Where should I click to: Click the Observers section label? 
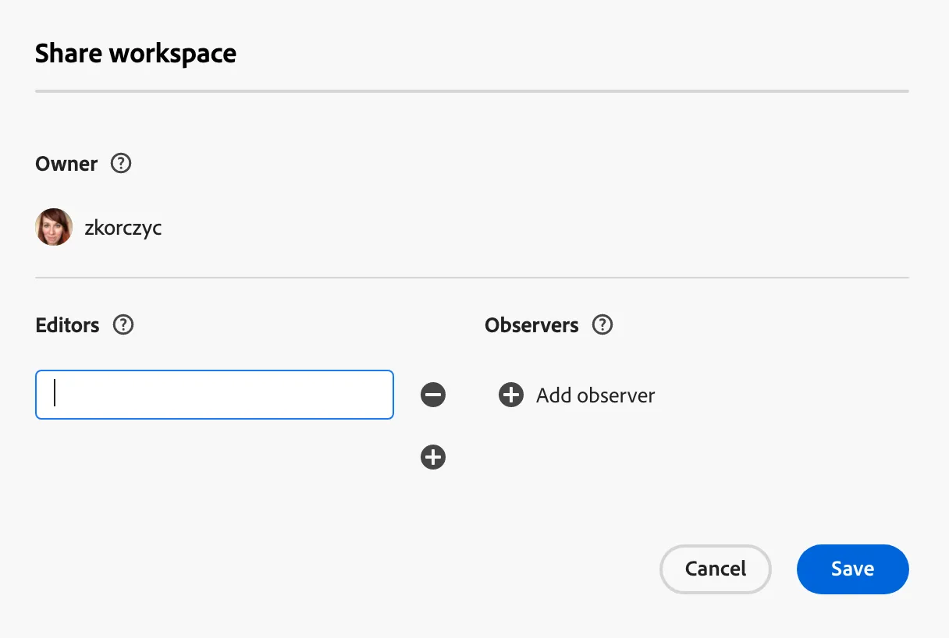[531, 325]
